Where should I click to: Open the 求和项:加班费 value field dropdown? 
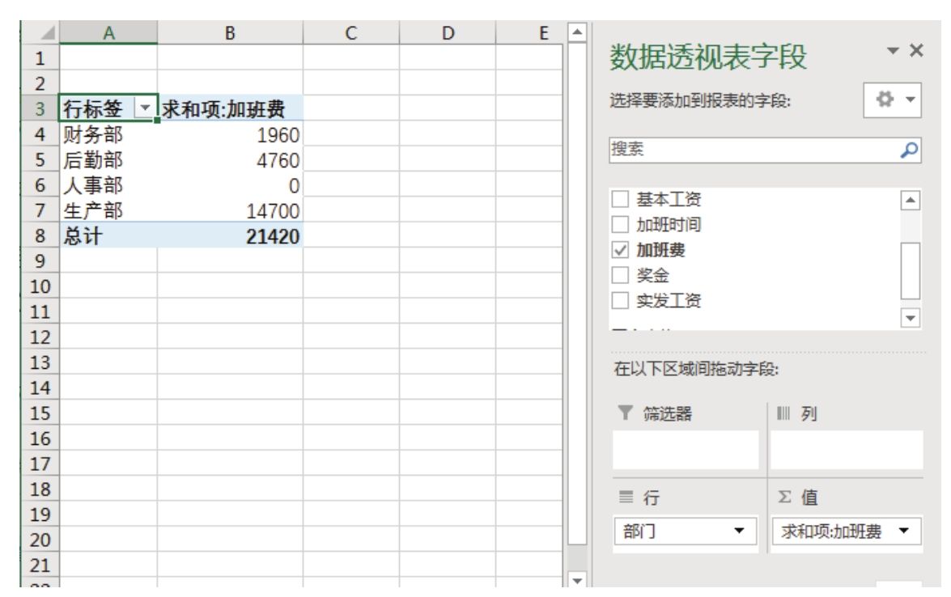point(904,532)
